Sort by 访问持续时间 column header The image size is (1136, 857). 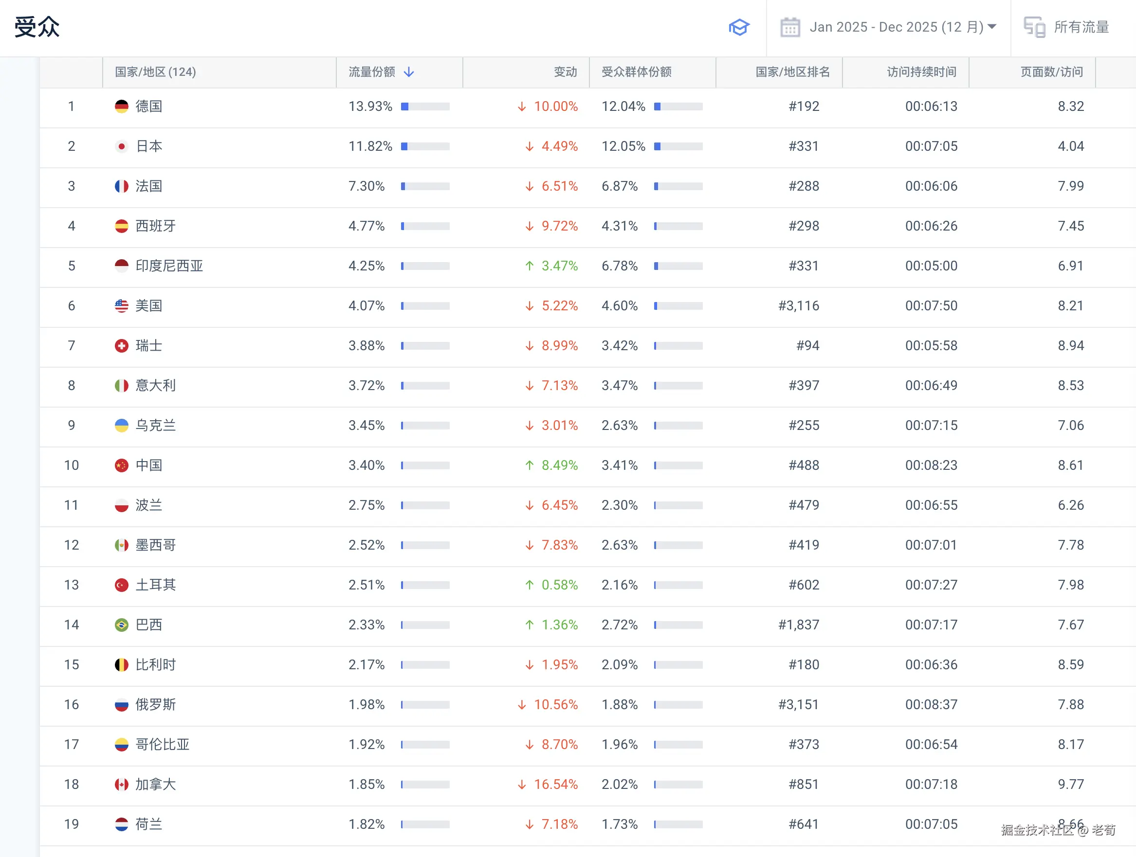tap(921, 72)
